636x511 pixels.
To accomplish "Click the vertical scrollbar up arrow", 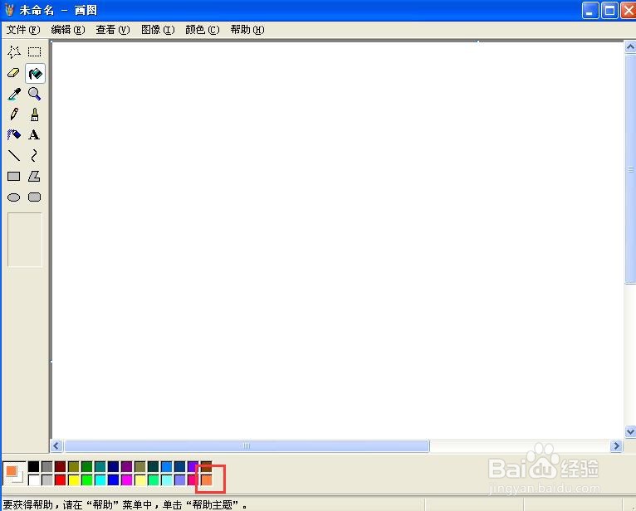I will [x=630, y=47].
